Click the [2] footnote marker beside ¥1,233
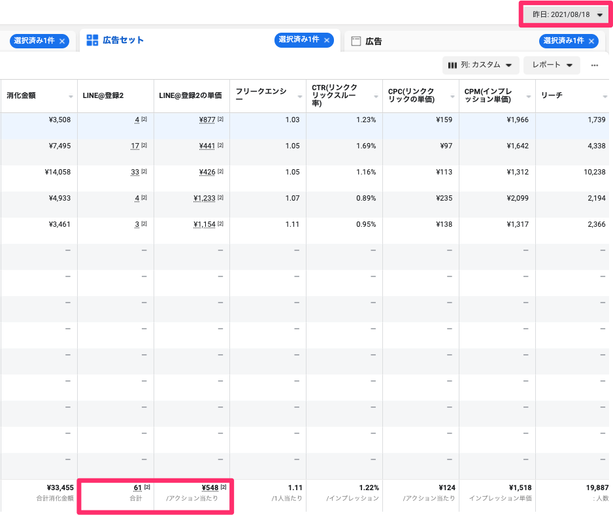Viewport: 613px width, 515px height. (220, 197)
